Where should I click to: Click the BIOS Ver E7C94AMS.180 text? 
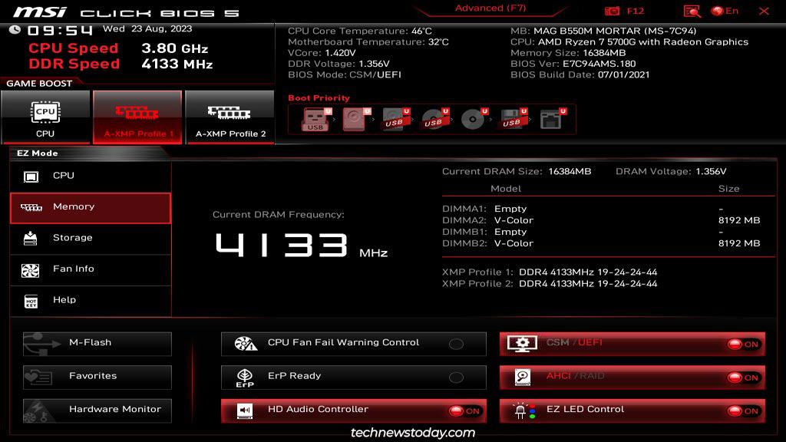[573, 64]
